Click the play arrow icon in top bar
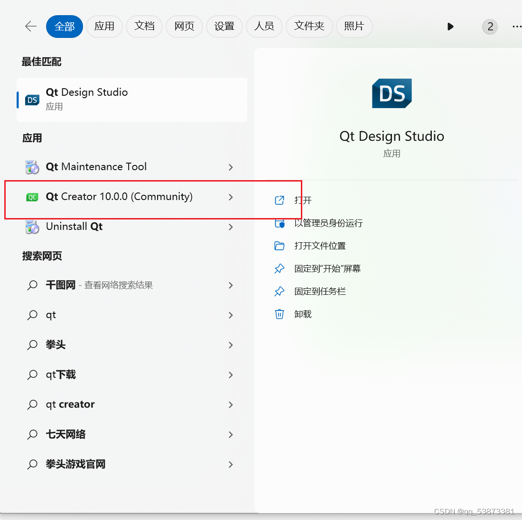Viewport: 522px width, 520px height. (450, 27)
